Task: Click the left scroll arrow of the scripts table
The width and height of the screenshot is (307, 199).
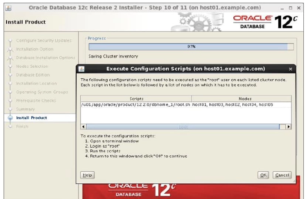Action: [84, 127]
